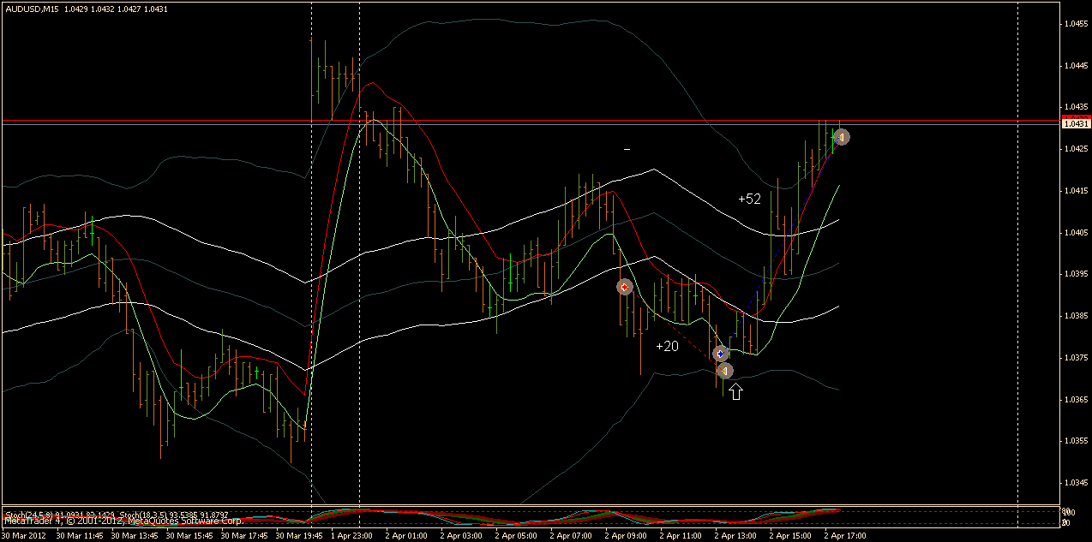The height and width of the screenshot is (542, 1092).
Task: Click the current price tag 1.0431
Action: [1075, 123]
